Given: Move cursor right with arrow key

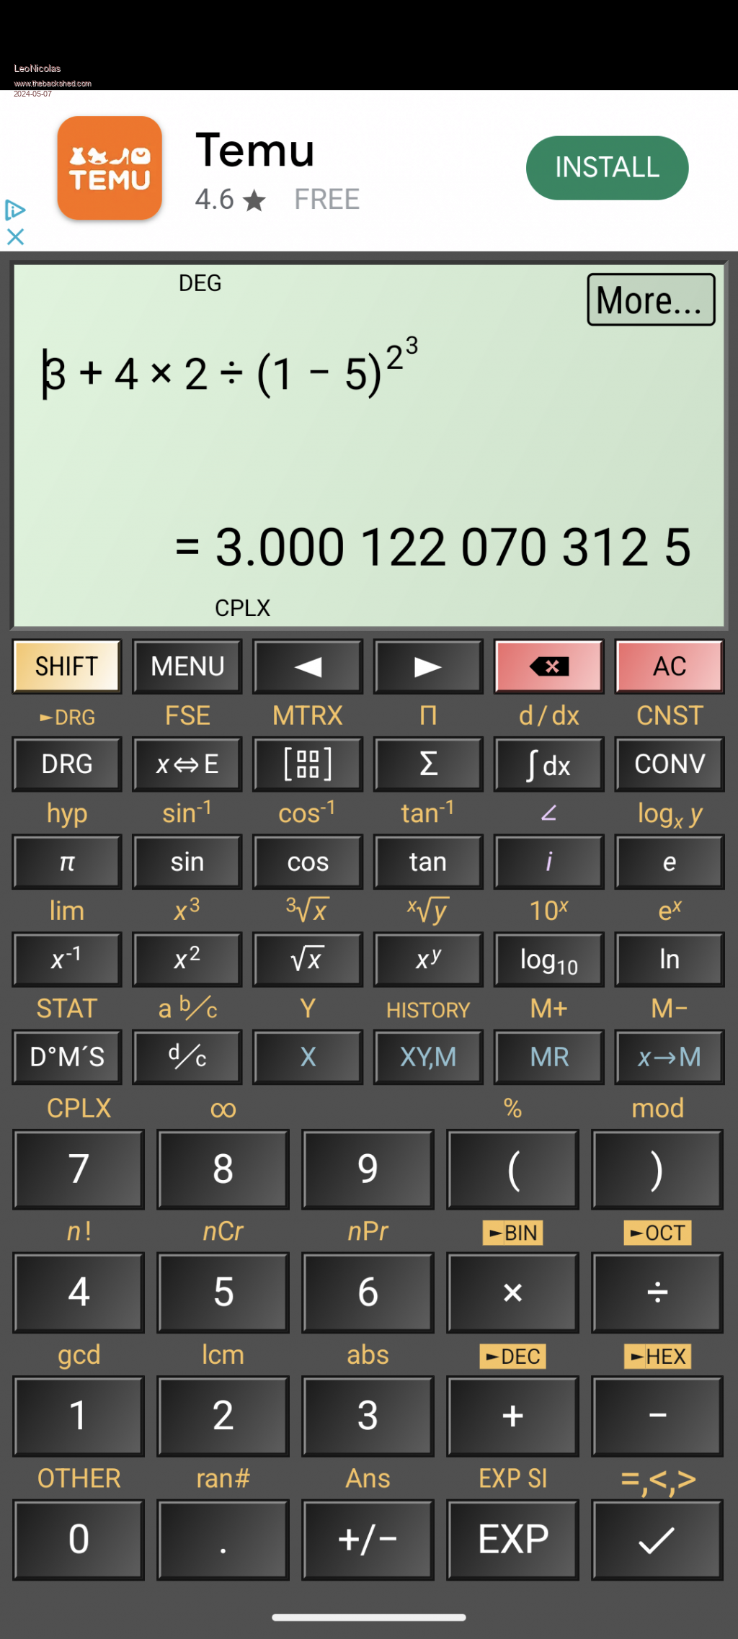Looking at the screenshot, I should (x=428, y=667).
